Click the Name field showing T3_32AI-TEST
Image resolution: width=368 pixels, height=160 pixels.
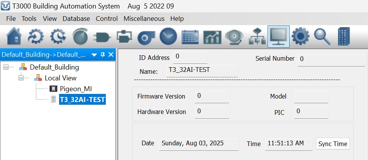(x=202, y=71)
